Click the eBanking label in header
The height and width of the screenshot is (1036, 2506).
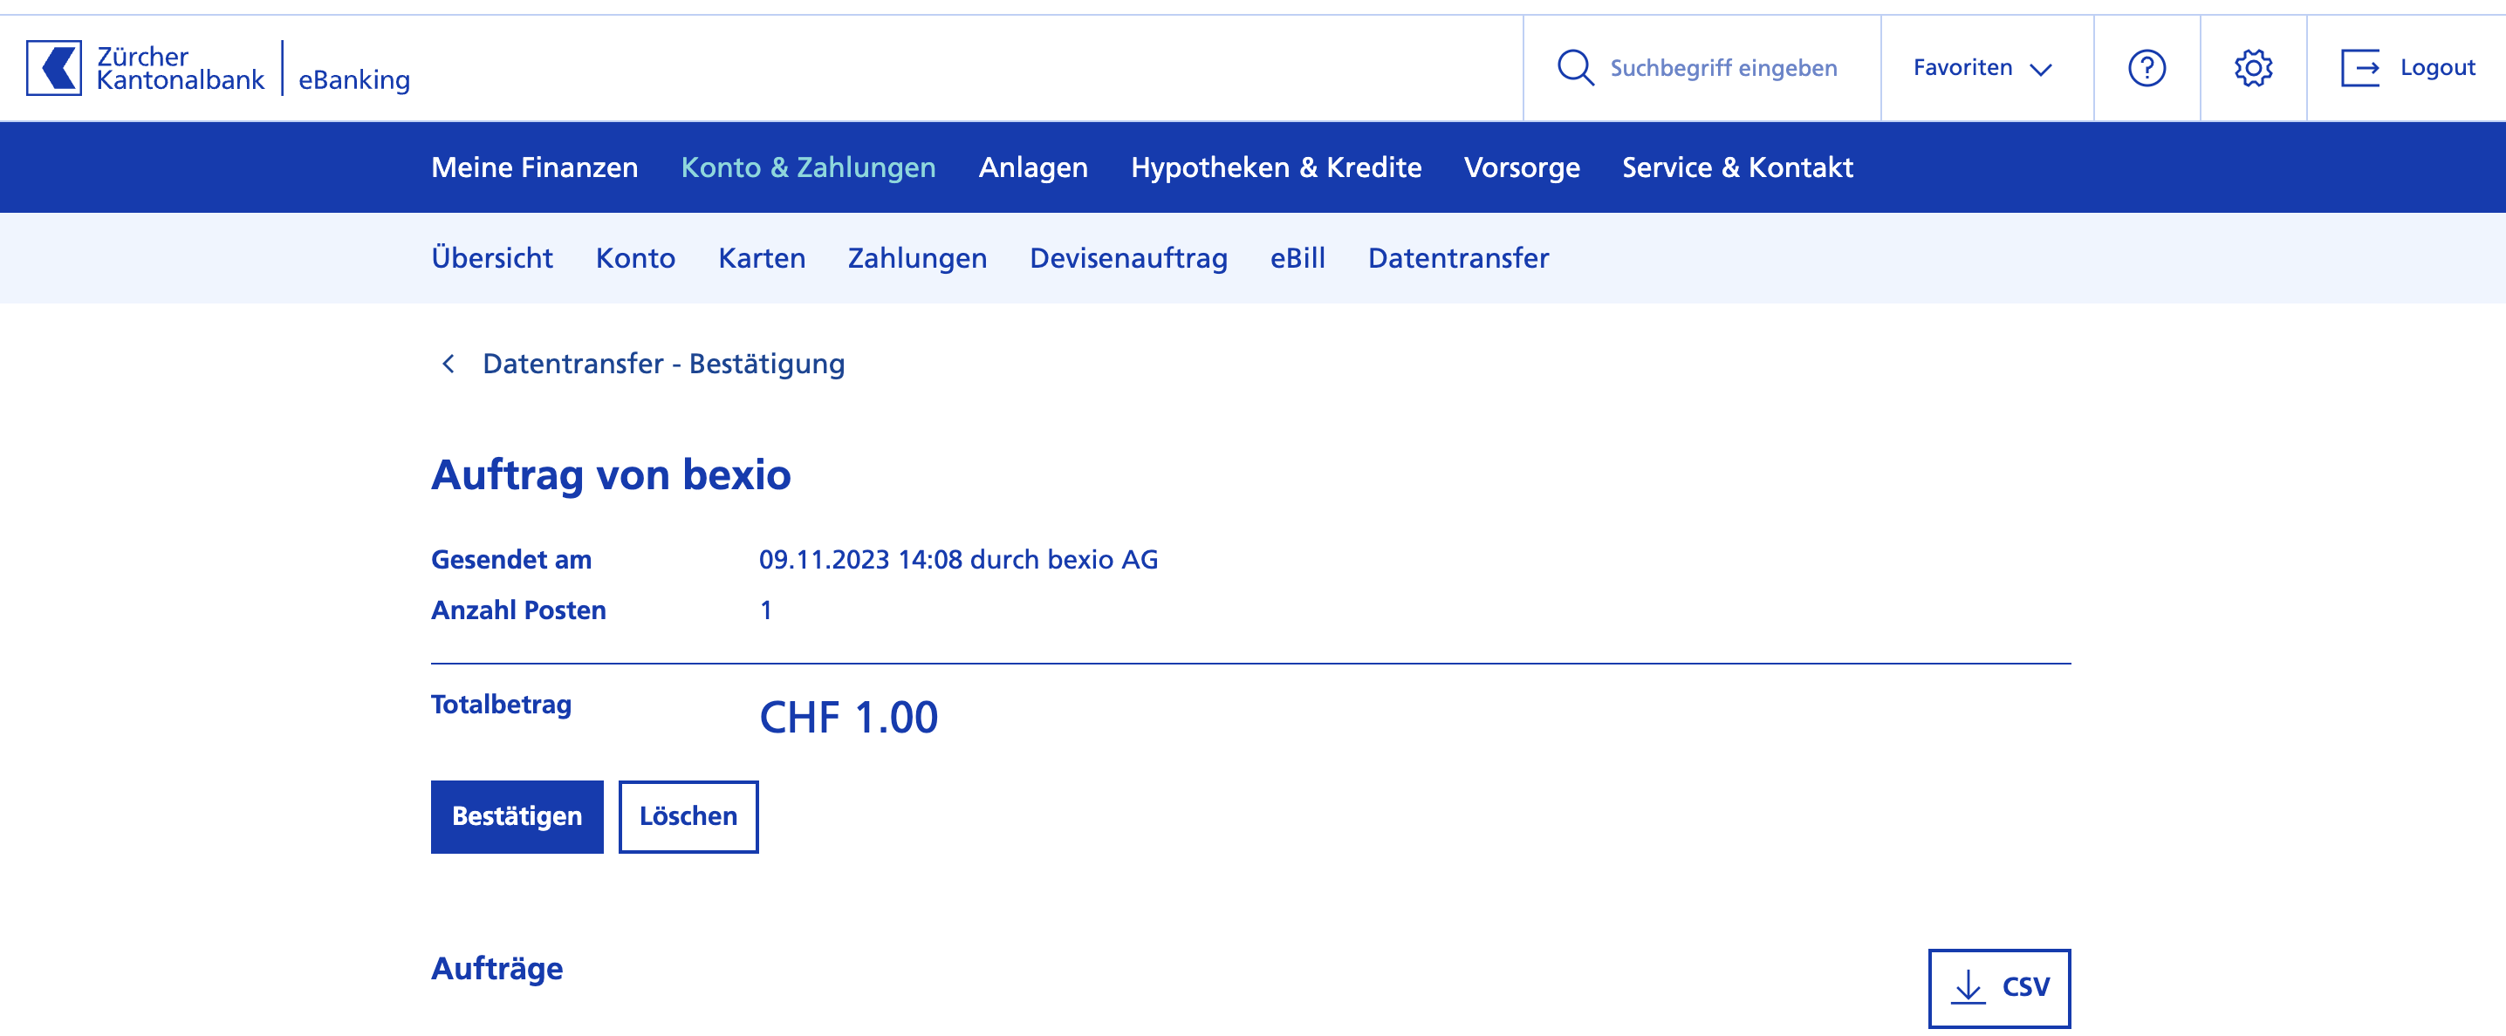pos(354,79)
